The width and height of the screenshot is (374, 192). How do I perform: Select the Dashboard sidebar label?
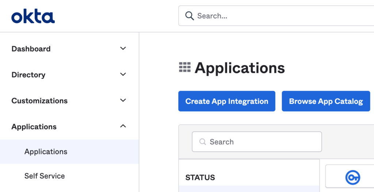coord(31,49)
